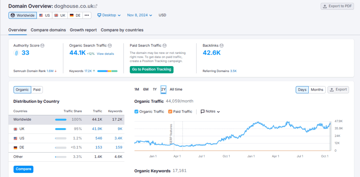Click the Paid Search Traffic info icon

click(x=165, y=45)
